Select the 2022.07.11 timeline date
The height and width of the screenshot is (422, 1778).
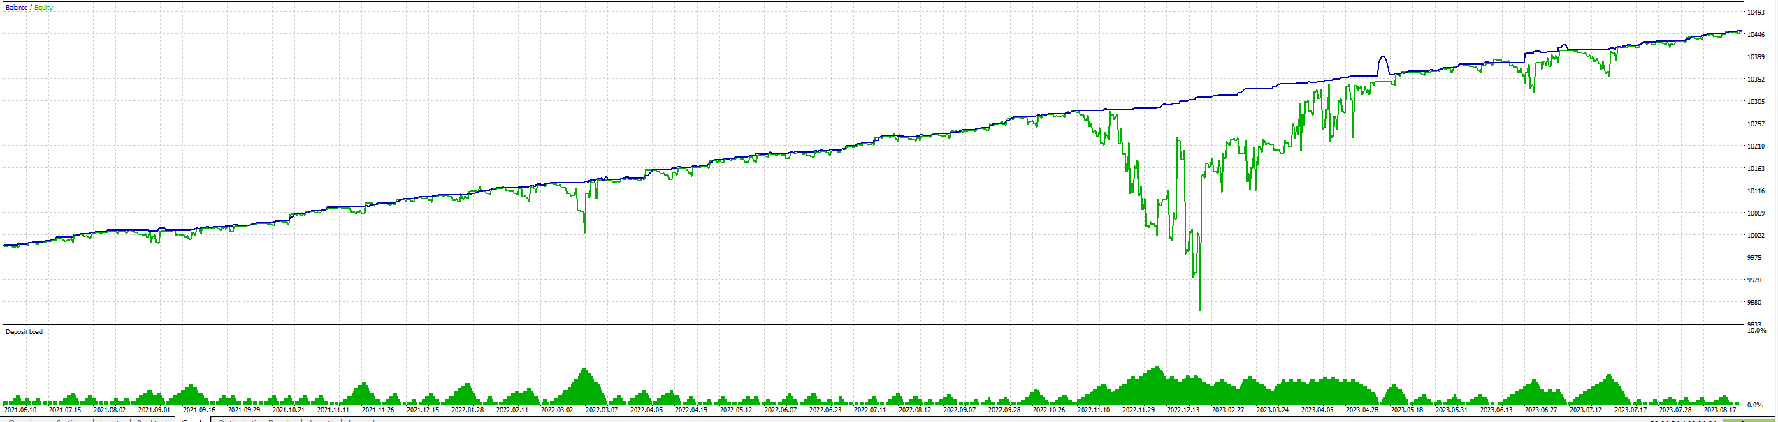(869, 410)
